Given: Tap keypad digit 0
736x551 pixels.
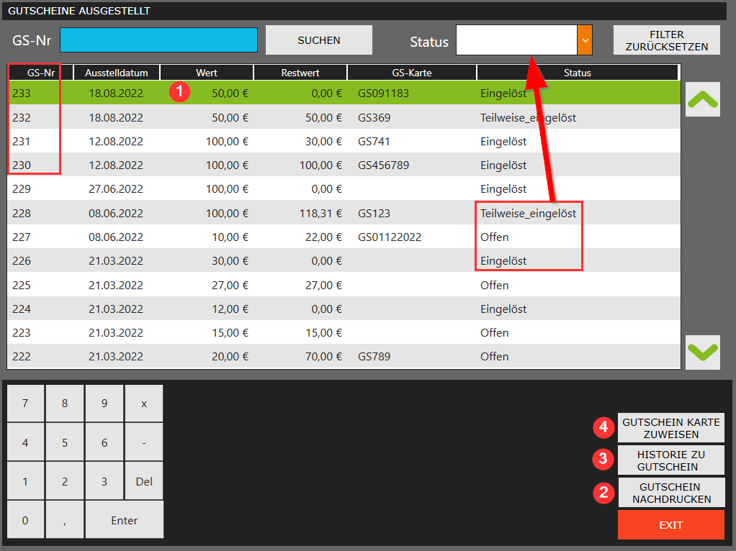Looking at the screenshot, I should pos(25,521).
